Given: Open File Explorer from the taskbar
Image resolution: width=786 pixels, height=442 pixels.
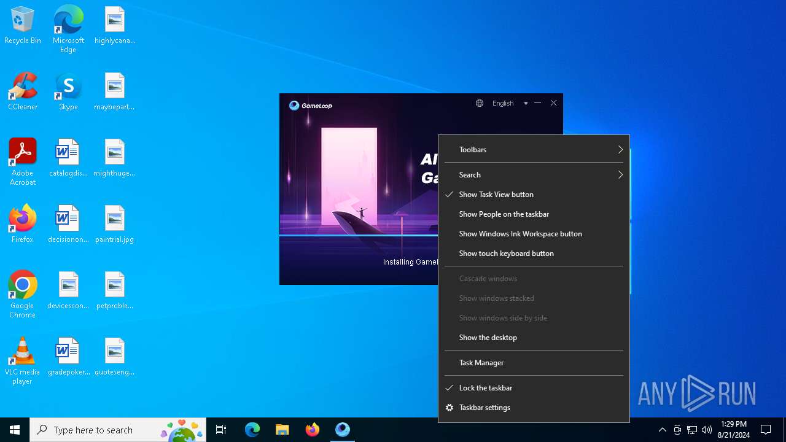Looking at the screenshot, I should 282,430.
